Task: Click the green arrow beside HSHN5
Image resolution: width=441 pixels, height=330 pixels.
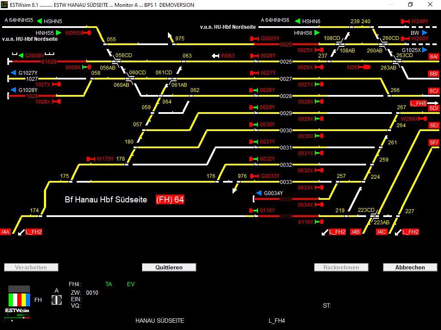Action: click(39, 21)
